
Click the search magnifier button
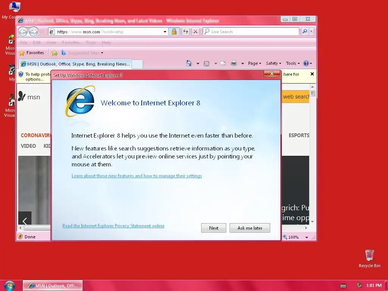[x=305, y=31]
